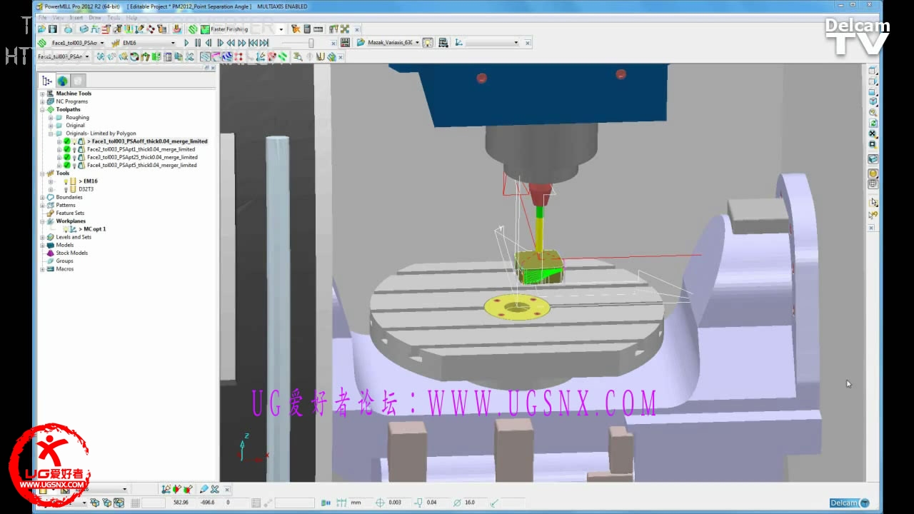914x514 pixels.
Task: Pause the toolpath simulation
Action: point(198,43)
